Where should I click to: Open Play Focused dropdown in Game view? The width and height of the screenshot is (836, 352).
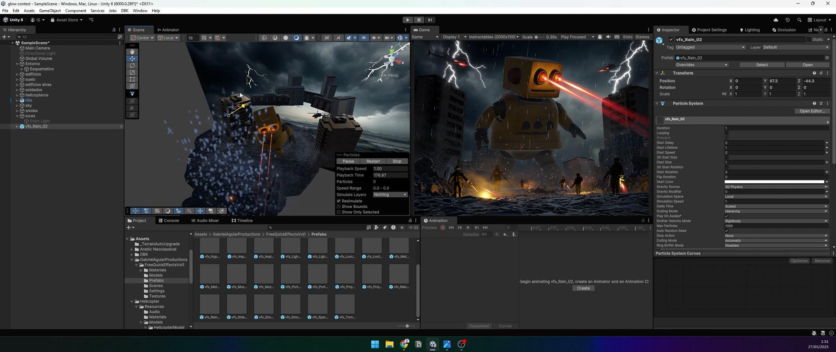(578, 37)
